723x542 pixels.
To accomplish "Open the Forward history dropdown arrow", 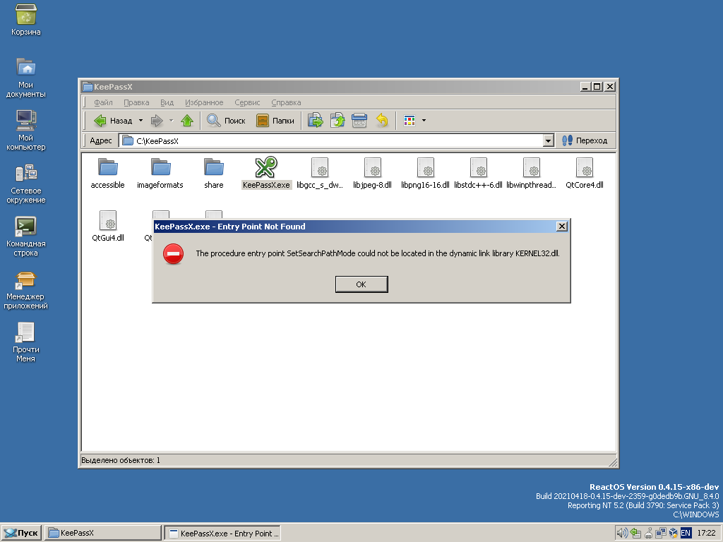I will point(171,121).
